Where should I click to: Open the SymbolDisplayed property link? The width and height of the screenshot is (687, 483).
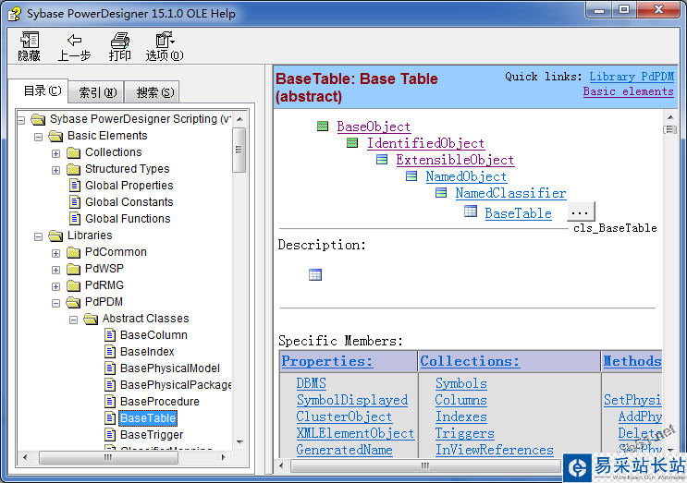(352, 400)
